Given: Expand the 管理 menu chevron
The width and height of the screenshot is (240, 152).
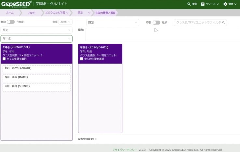Looking at the screenshot, I should pyautogui.click(x=235, y=4).
